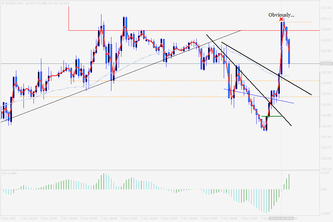The height and width of the screenshot is (222, 333).
Task: Click the highlighted 132.818 current price tag
Action: coord(326,64)
